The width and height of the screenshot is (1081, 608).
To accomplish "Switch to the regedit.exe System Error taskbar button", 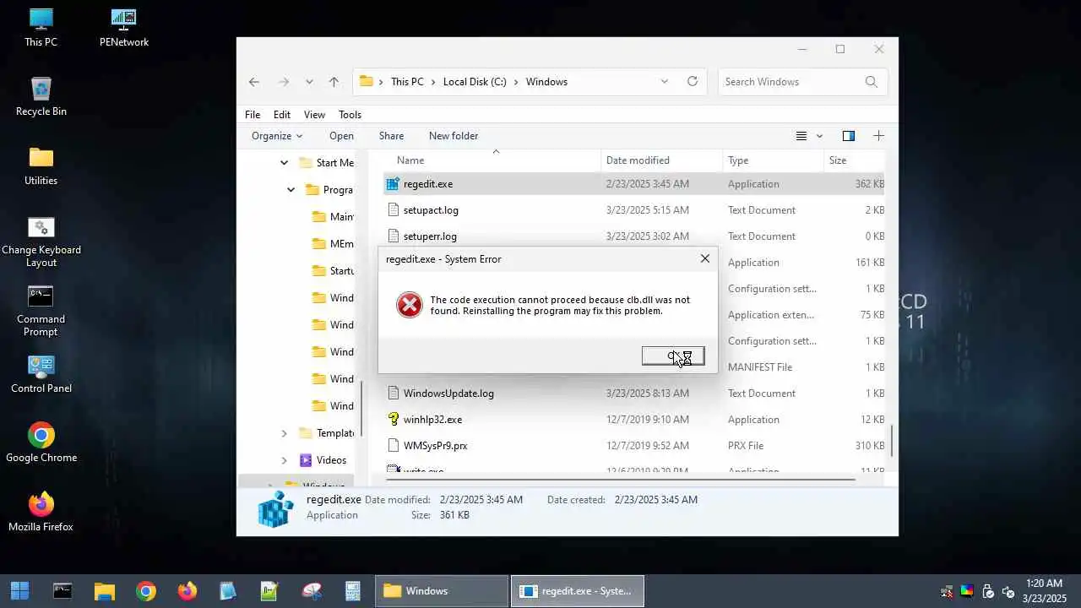I will tap(578, 591).
